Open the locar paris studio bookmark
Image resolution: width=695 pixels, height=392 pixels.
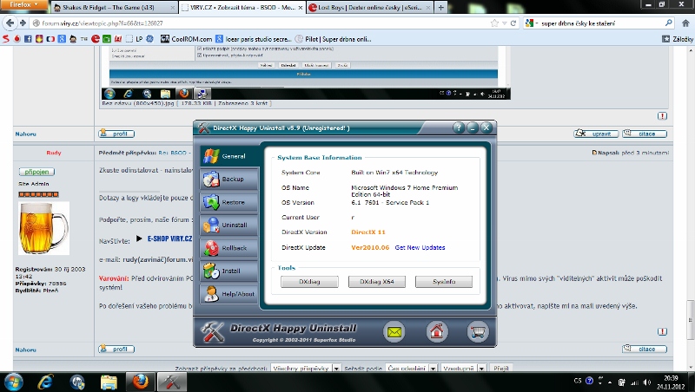click(253, 39)
